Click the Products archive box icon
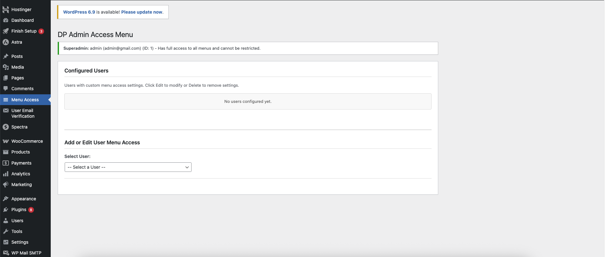Viewport: 605px width, 257px height. tap(6, 152)
